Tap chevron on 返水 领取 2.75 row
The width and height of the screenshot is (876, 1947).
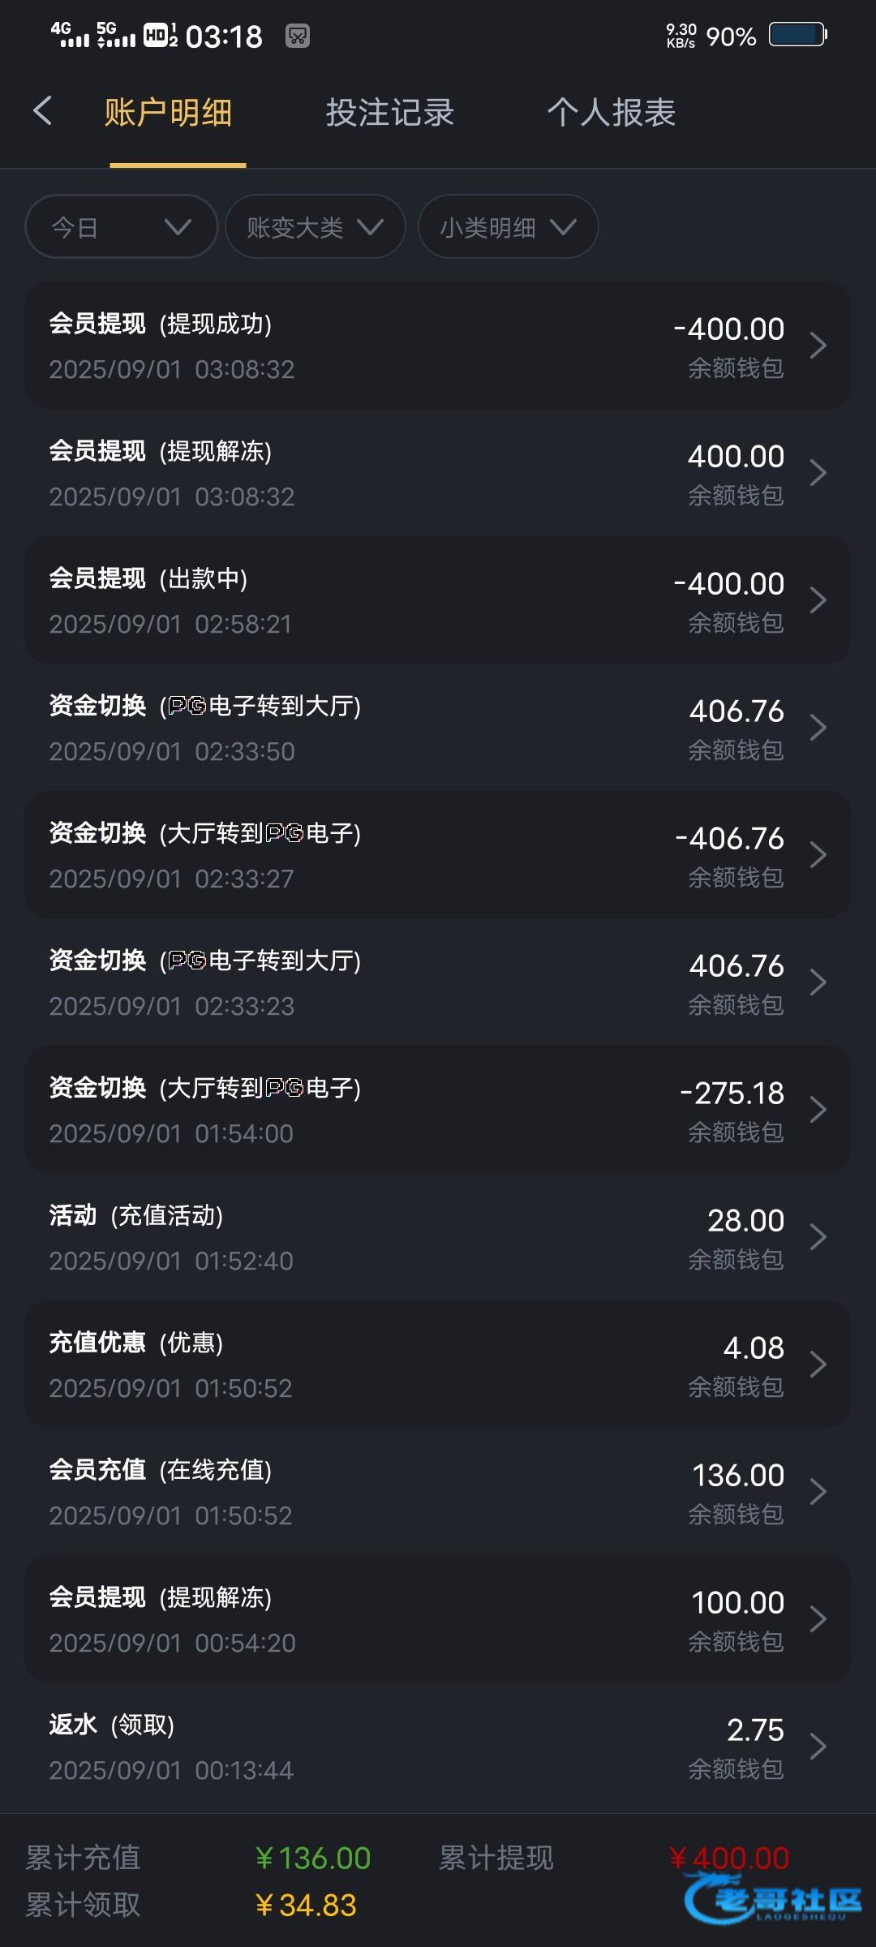point(818,1747)
